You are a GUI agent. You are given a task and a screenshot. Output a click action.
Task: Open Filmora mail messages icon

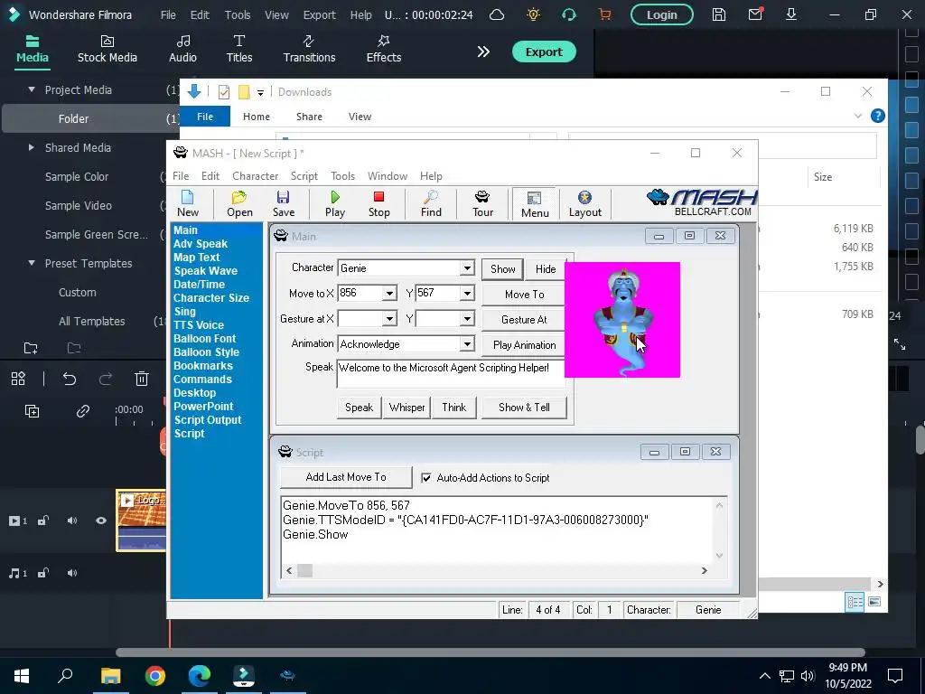(x=755, y=14)
